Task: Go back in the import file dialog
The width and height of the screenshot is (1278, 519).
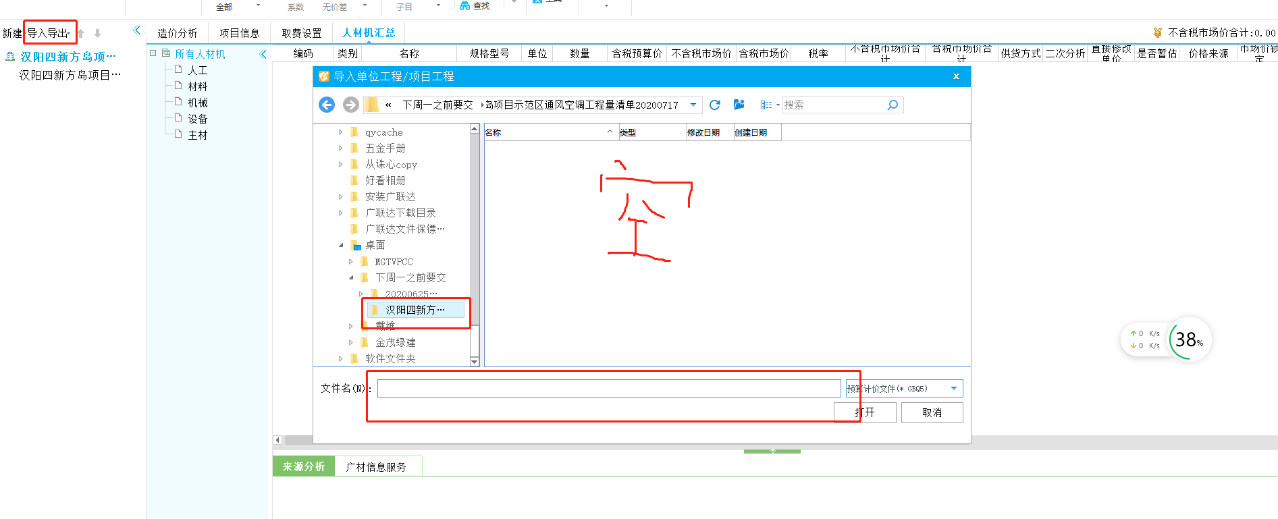Action: 327,105
